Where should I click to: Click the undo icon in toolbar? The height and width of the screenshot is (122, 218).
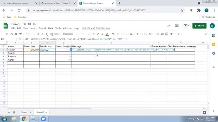pos(7,34)
